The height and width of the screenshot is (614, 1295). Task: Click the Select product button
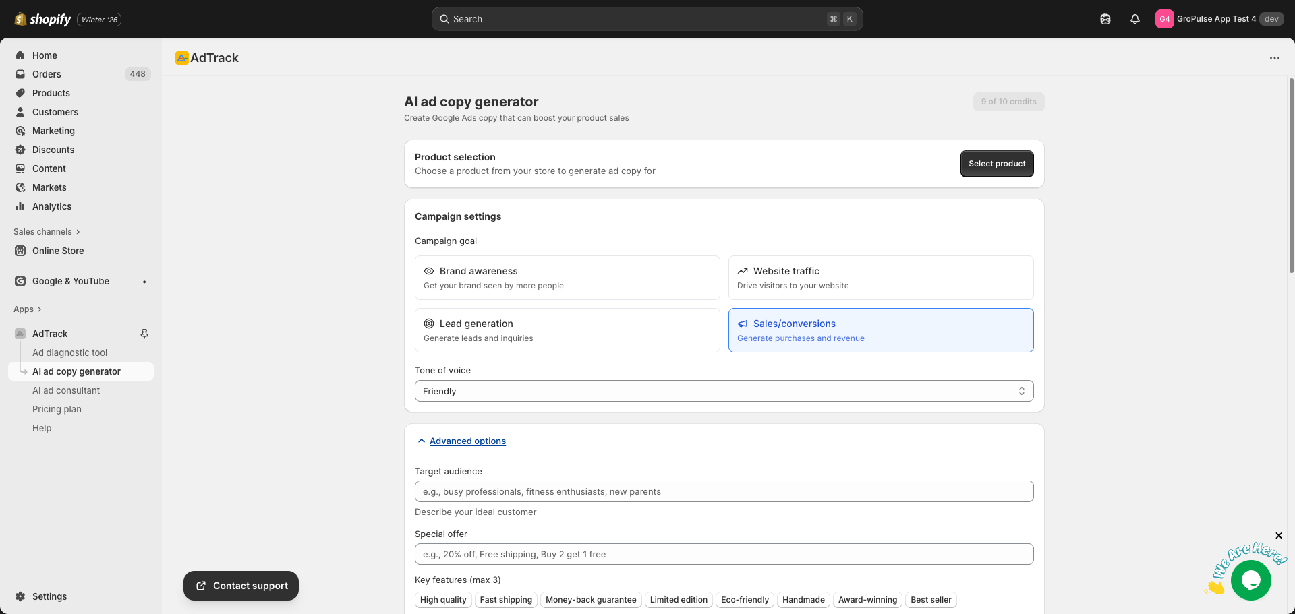(x=996, y=164)
